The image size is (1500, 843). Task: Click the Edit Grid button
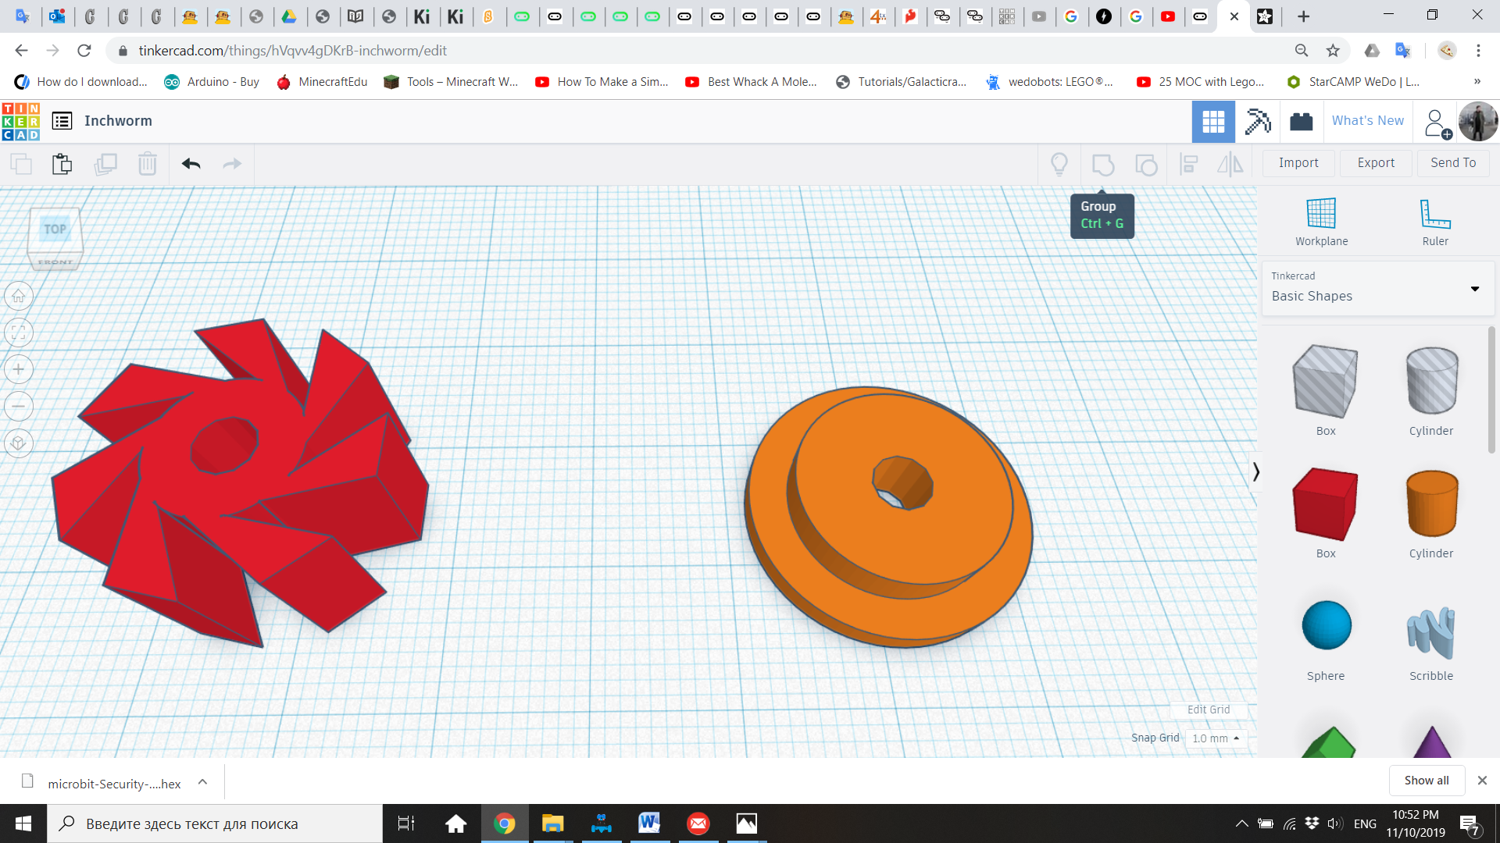coord(1209,710)
